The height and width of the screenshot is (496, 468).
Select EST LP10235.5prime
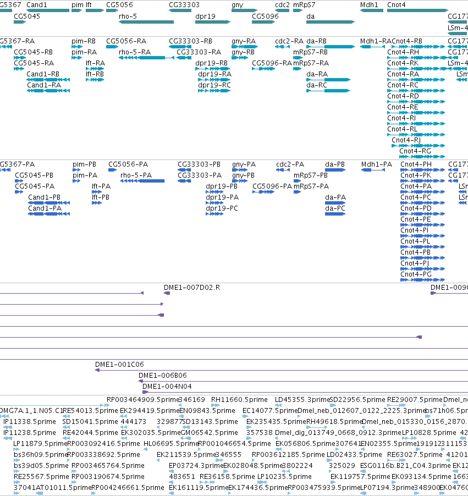(x=284, y=476)
